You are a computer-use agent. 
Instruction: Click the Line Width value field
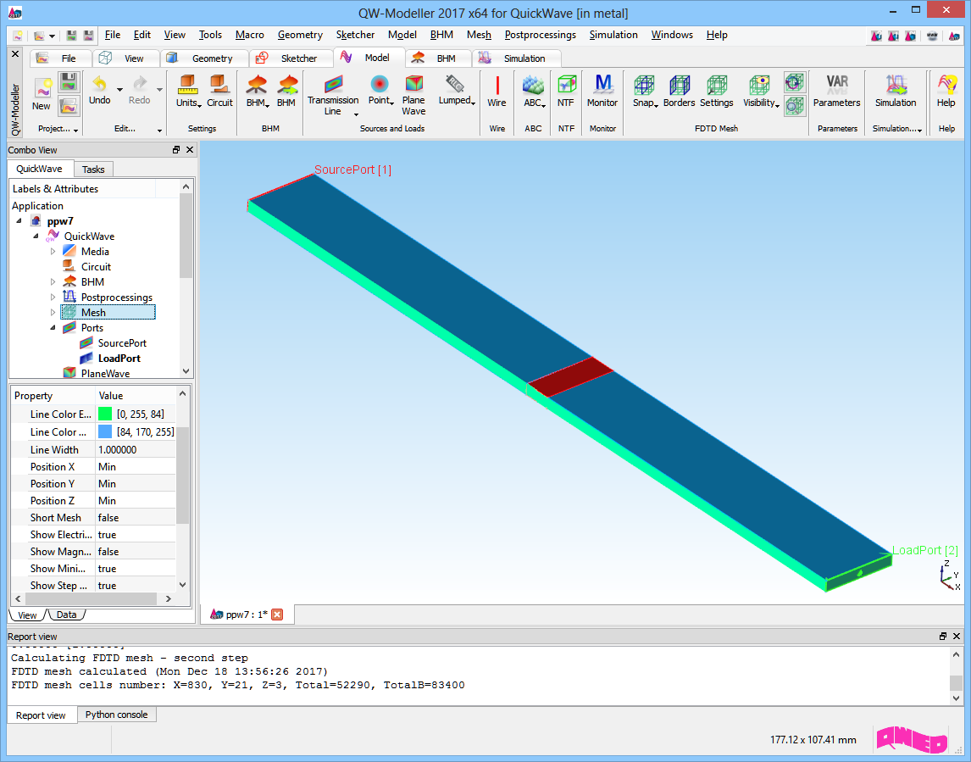tap(136, 450)
